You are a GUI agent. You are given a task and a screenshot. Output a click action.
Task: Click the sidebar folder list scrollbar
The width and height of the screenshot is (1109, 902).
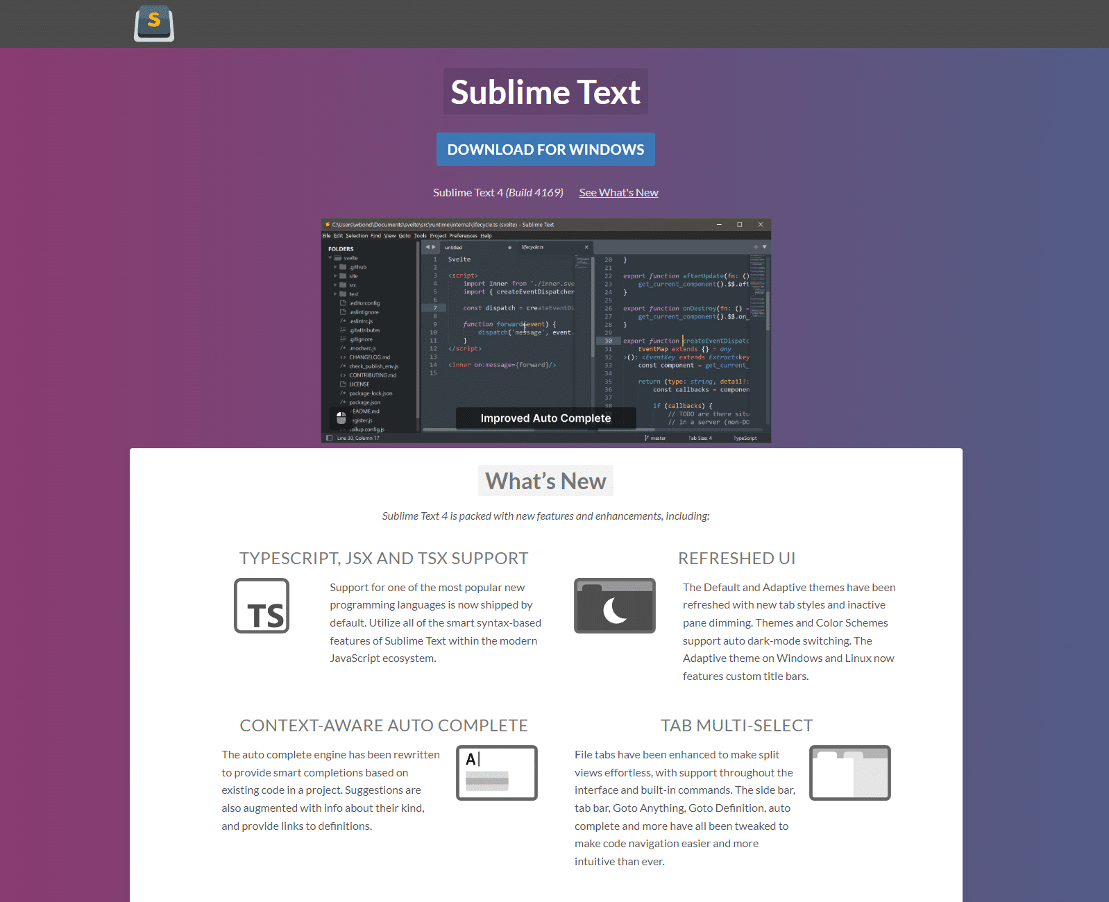pyautogui.click(x=417, y=330)
